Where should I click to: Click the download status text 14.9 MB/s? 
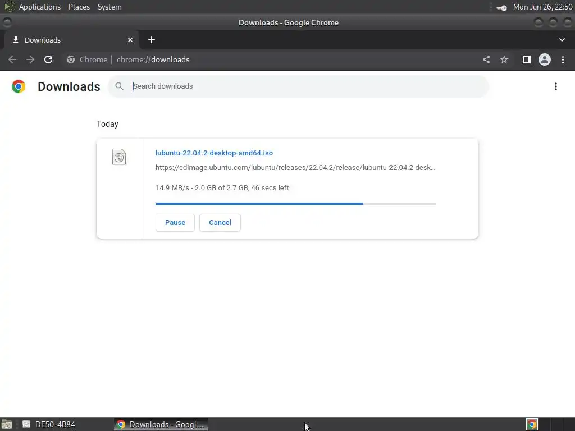click(x=222, y=187)
